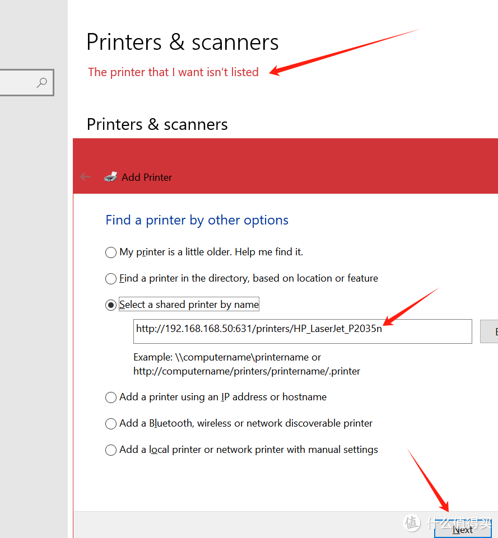Screen dimensions: 498x538
Task: Click the 'Add Printer' dialog title
Action: [x=147, y=177]
